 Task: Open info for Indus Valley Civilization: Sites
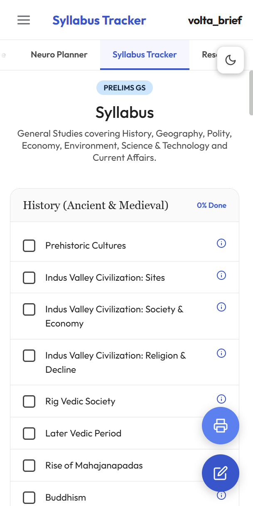pos(221,275)
